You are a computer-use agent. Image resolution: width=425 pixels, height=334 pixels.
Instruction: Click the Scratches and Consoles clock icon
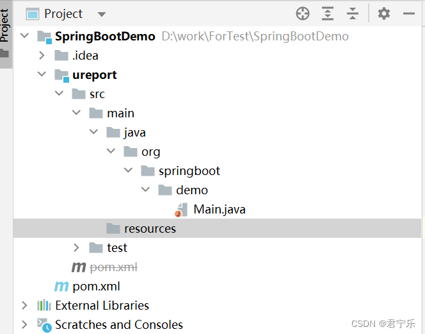coord(44,325)
